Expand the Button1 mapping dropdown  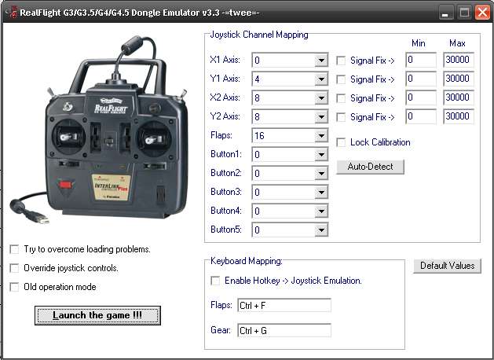coord(320,155)
